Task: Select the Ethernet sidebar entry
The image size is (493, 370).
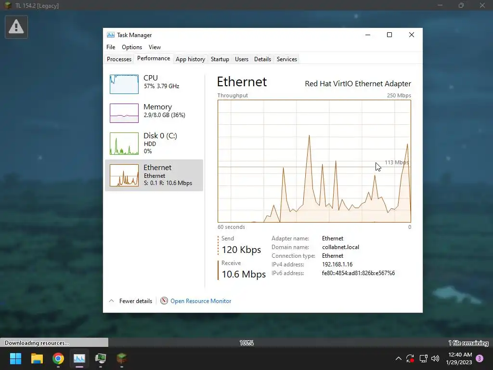Action: click(x=154, y=175)
